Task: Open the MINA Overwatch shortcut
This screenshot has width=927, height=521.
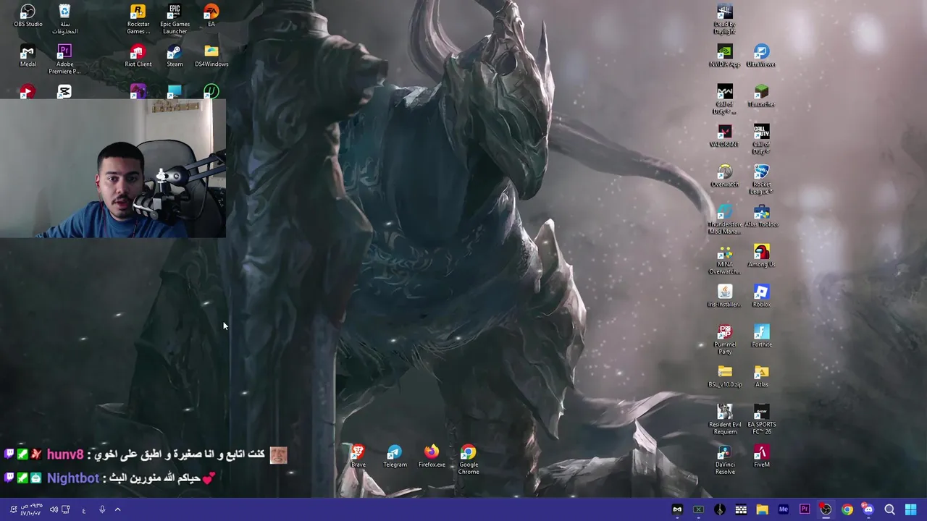Action: [x=724, y=260]
